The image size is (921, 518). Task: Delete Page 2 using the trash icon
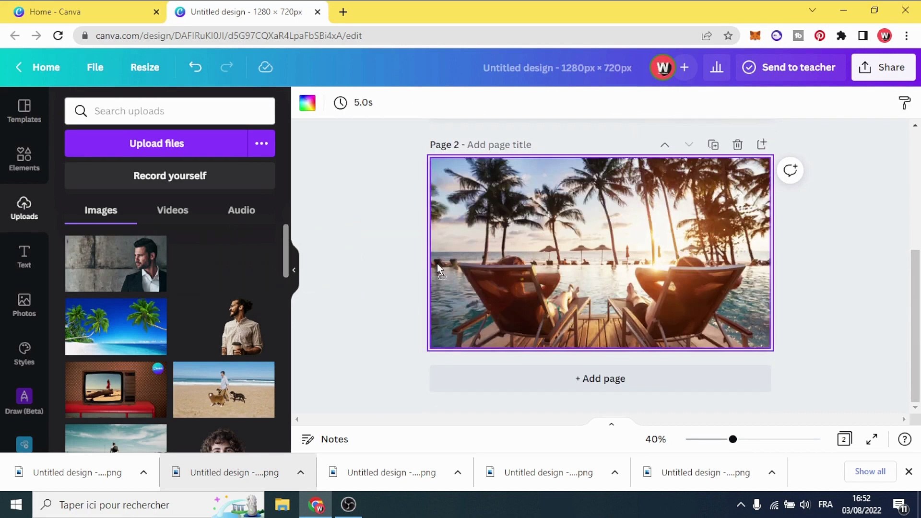pos(737,144)
